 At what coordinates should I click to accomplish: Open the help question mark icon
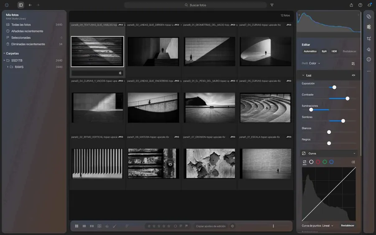(x=360, y=5)
